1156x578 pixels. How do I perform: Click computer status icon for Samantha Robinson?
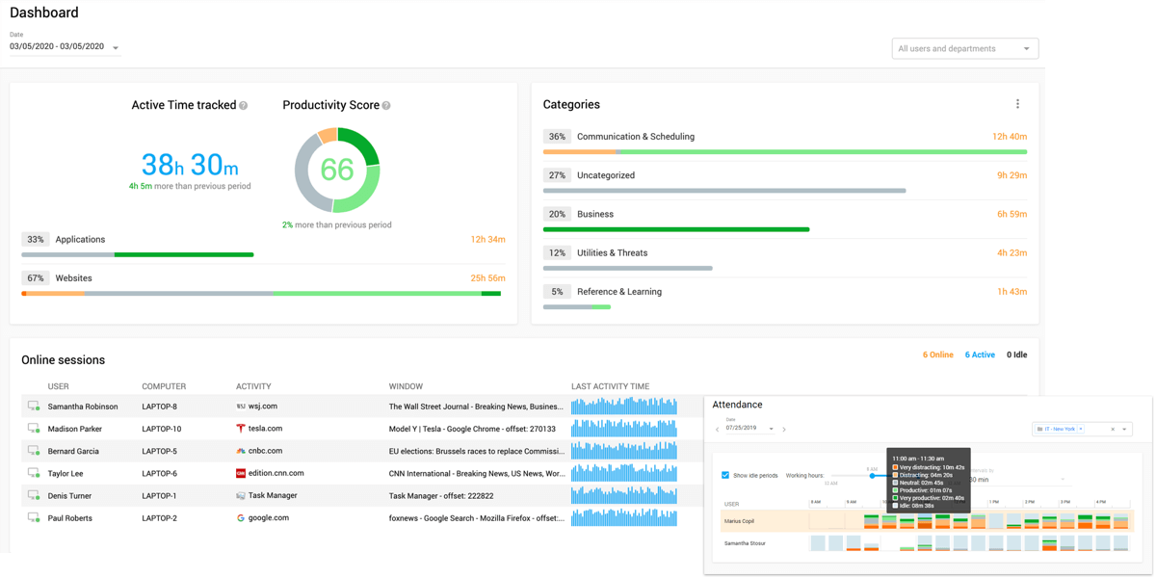coord(34,407)
